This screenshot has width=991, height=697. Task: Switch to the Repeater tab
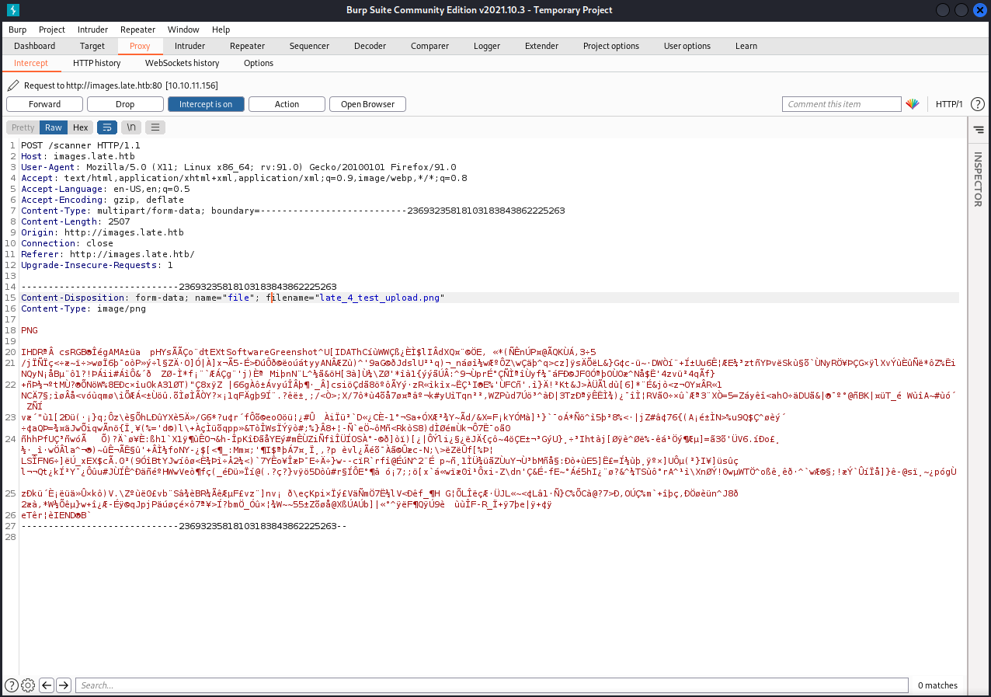[247, 46]
